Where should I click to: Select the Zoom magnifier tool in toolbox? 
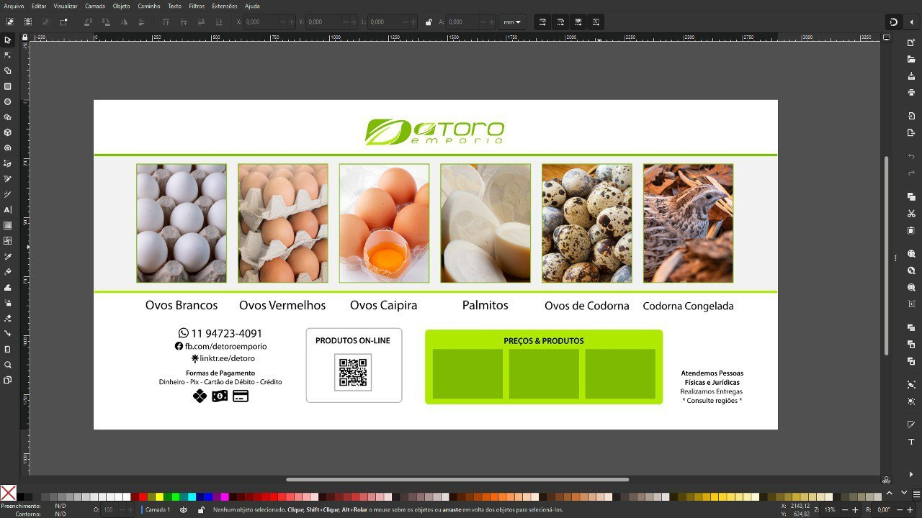[8, 365]
